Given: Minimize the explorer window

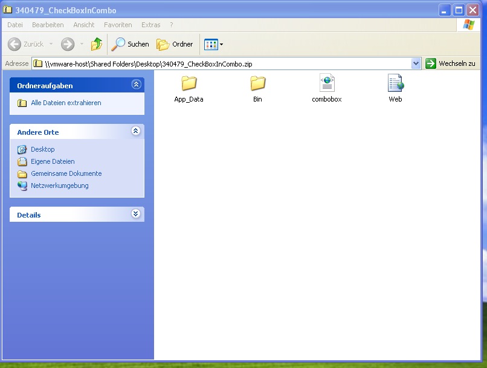Looking at the screenshot, I should pos(445,10).
